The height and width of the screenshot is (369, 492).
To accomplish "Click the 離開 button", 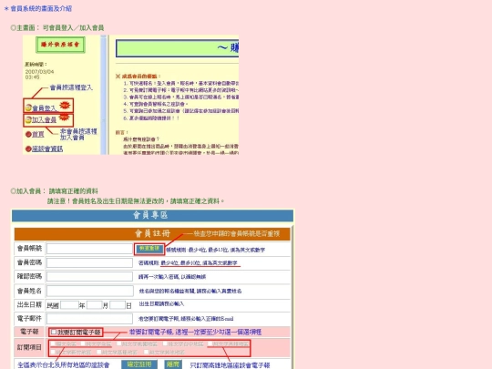I will coord(173,364).
